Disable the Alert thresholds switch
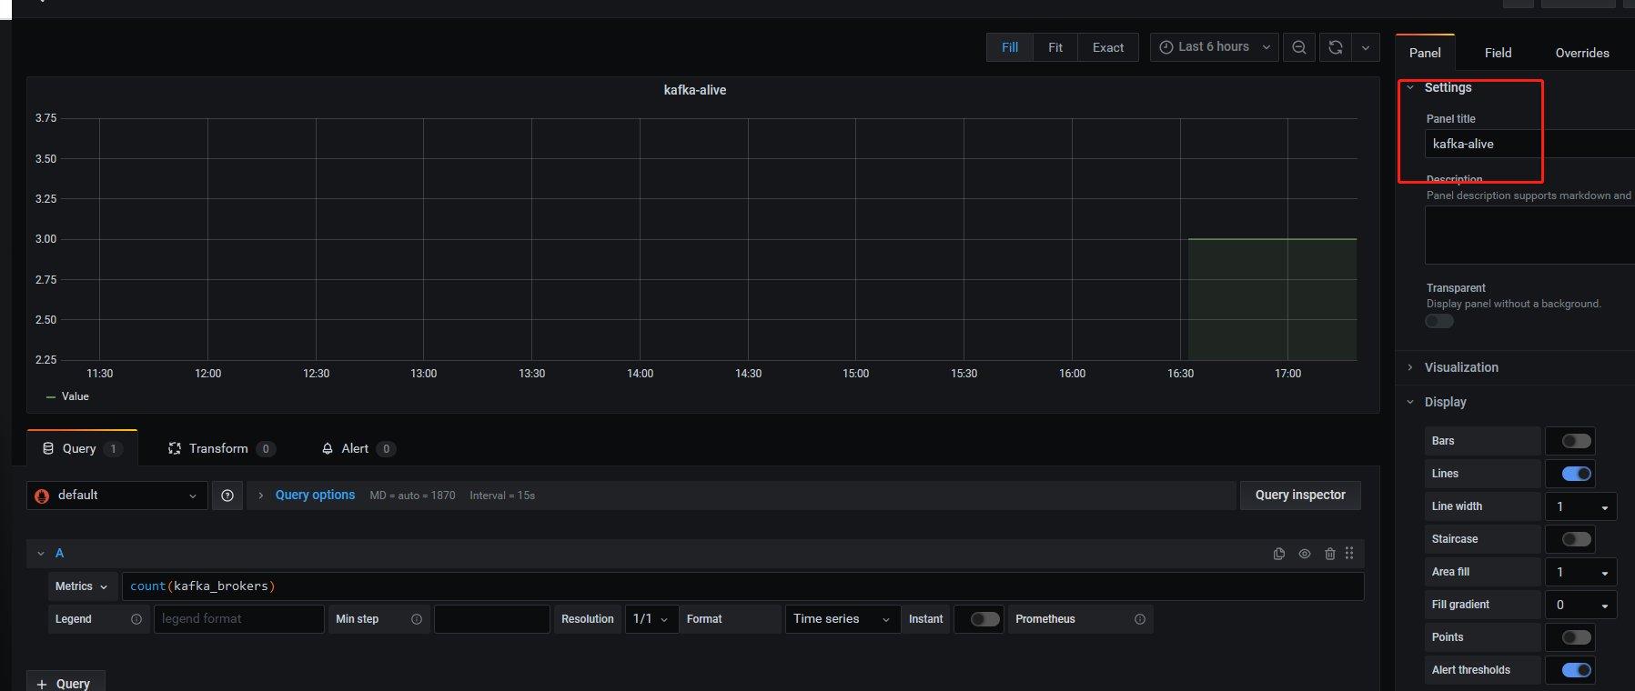This screenshot has height=691, width=1635. coord(1577,670)
